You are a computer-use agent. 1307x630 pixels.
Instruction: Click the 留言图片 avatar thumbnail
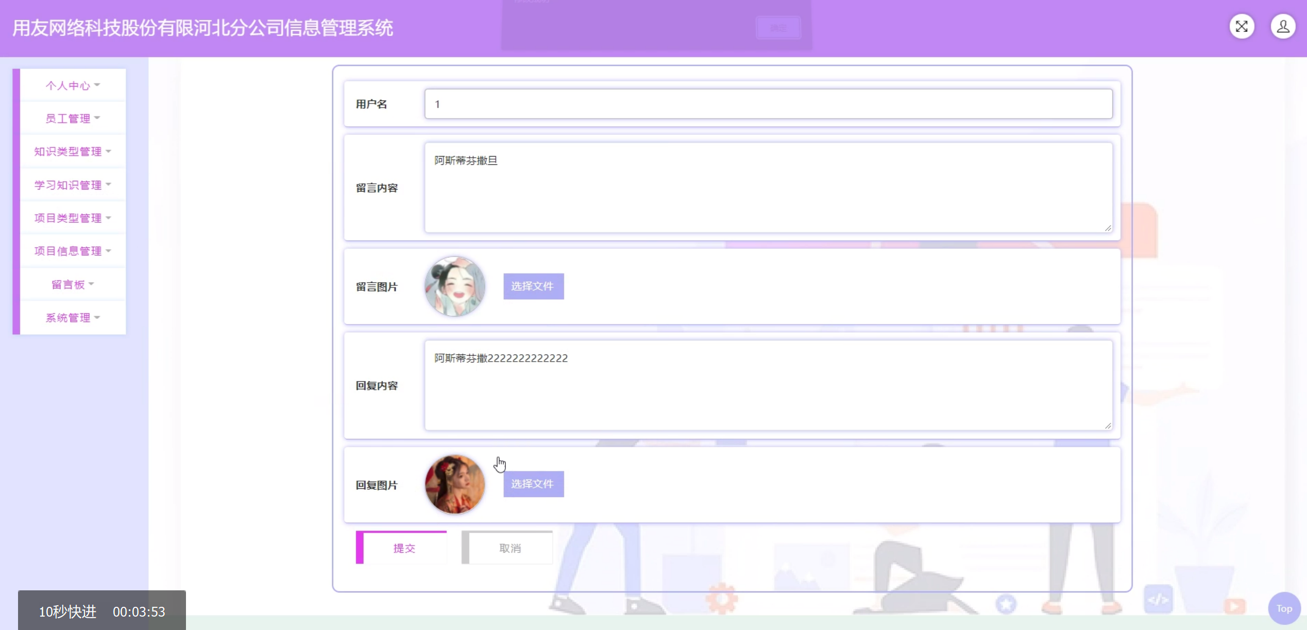click(454, 286)
